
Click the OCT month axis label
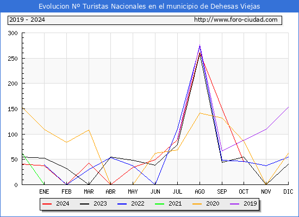[x=244, y=192]
